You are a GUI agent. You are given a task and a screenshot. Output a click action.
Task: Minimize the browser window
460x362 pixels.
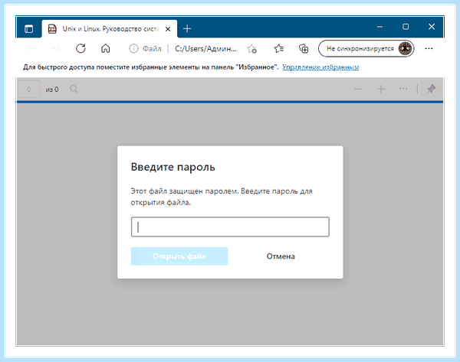tap(379, 27)
